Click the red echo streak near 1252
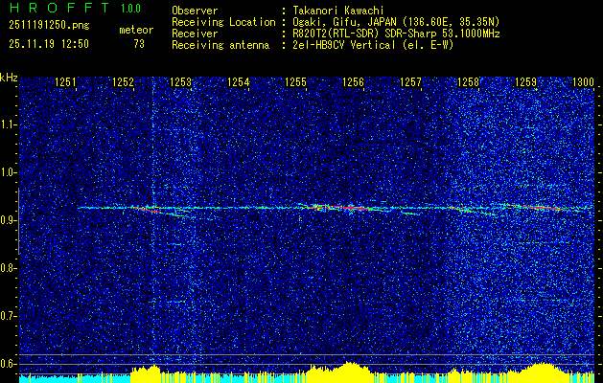This screenshot has height=383, width=603. [x=146, y=210]
